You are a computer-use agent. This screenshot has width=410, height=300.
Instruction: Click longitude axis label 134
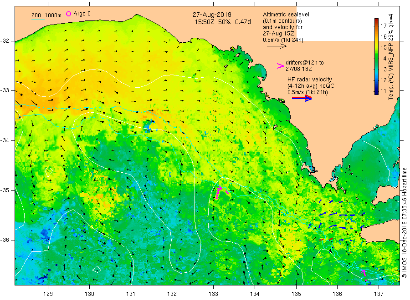pyautogui.click(x=255, y=294)
